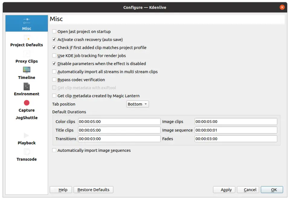Open the Environment settings page
290x200 pixels.
click(x=26, y=90)
